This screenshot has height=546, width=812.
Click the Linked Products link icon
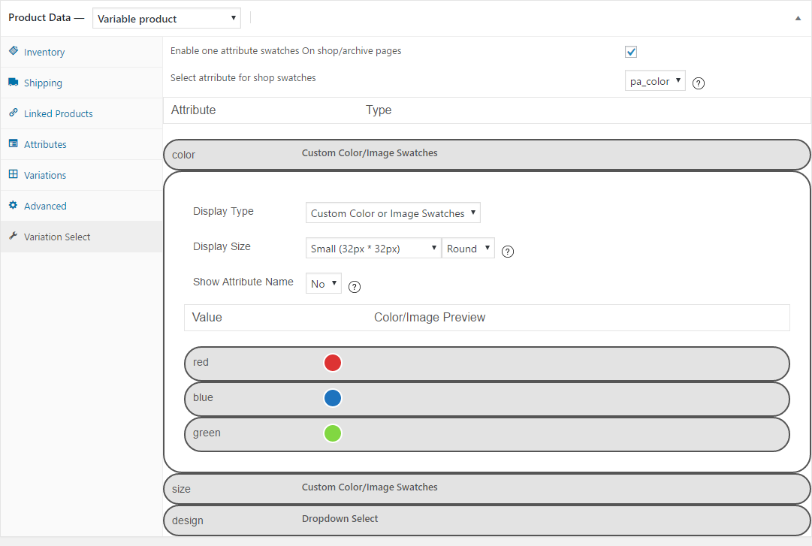point(14,113)
